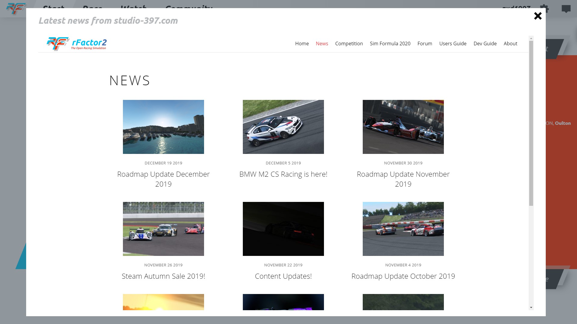Open Roadmap Update December 2019 title link
The height and width of the screenshot is (324, 577).
tap(163, 179)
